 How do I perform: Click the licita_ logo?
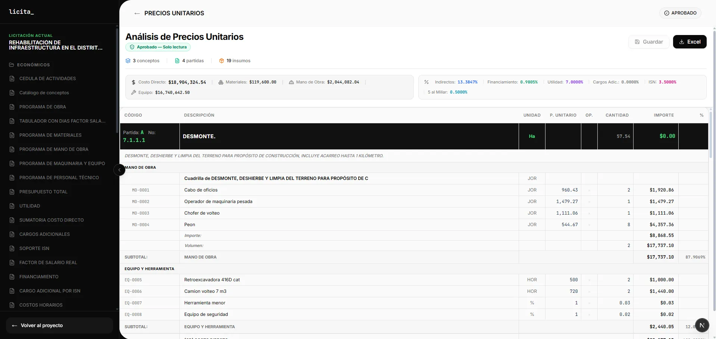coord(21,12)
